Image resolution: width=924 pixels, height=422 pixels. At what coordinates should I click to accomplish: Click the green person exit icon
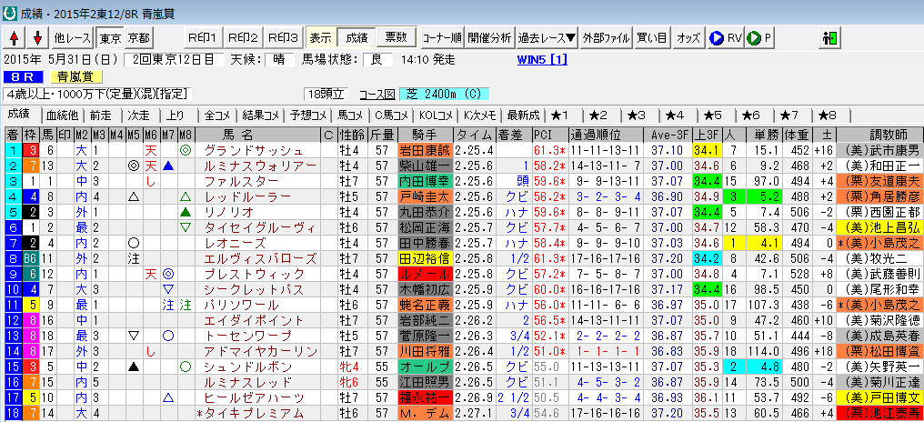coord(829,38)
